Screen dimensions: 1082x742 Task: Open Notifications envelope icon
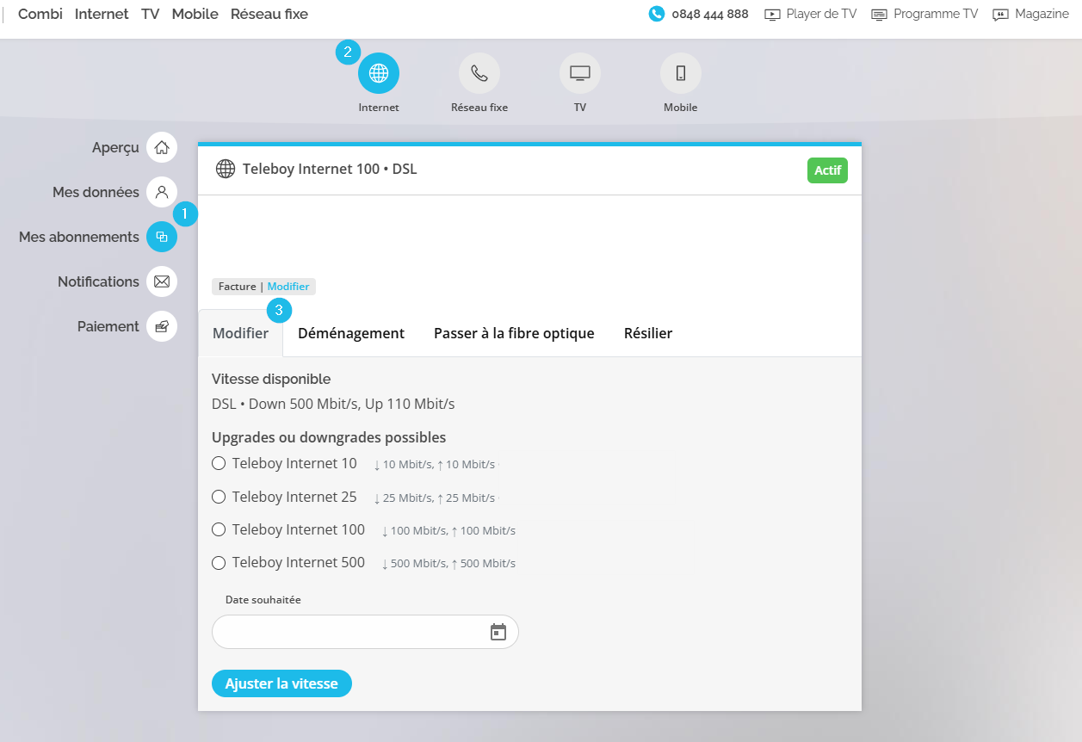[x=162, y=281]
